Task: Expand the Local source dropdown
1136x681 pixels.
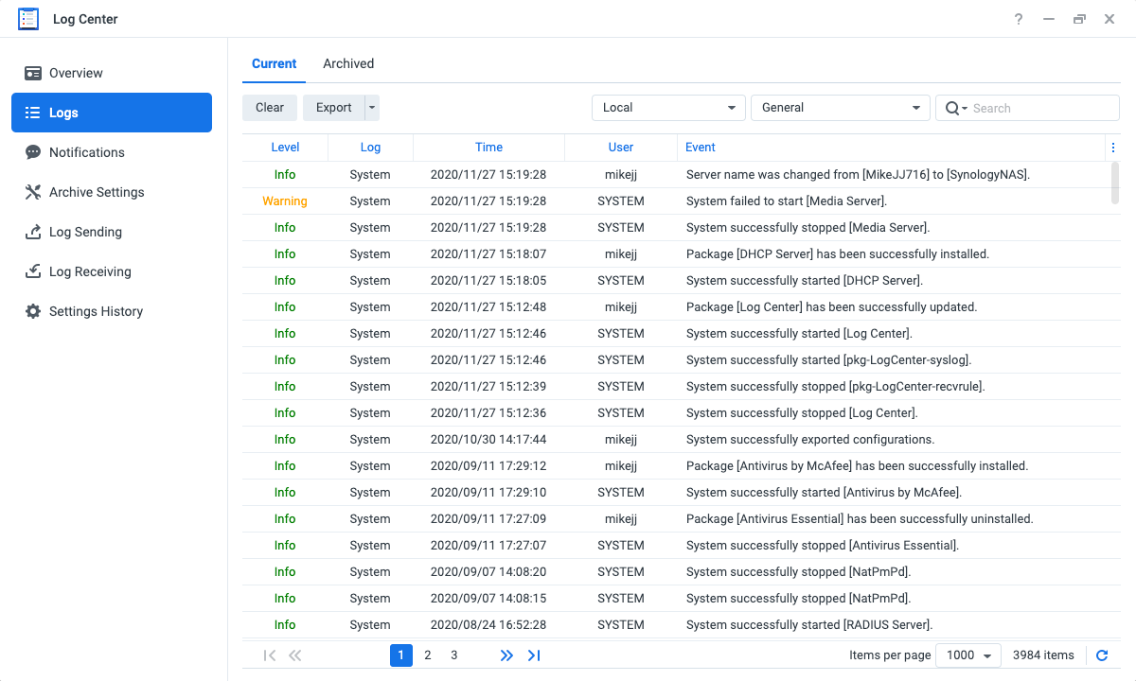Action: pyautogui.click(x=668, y=108)
